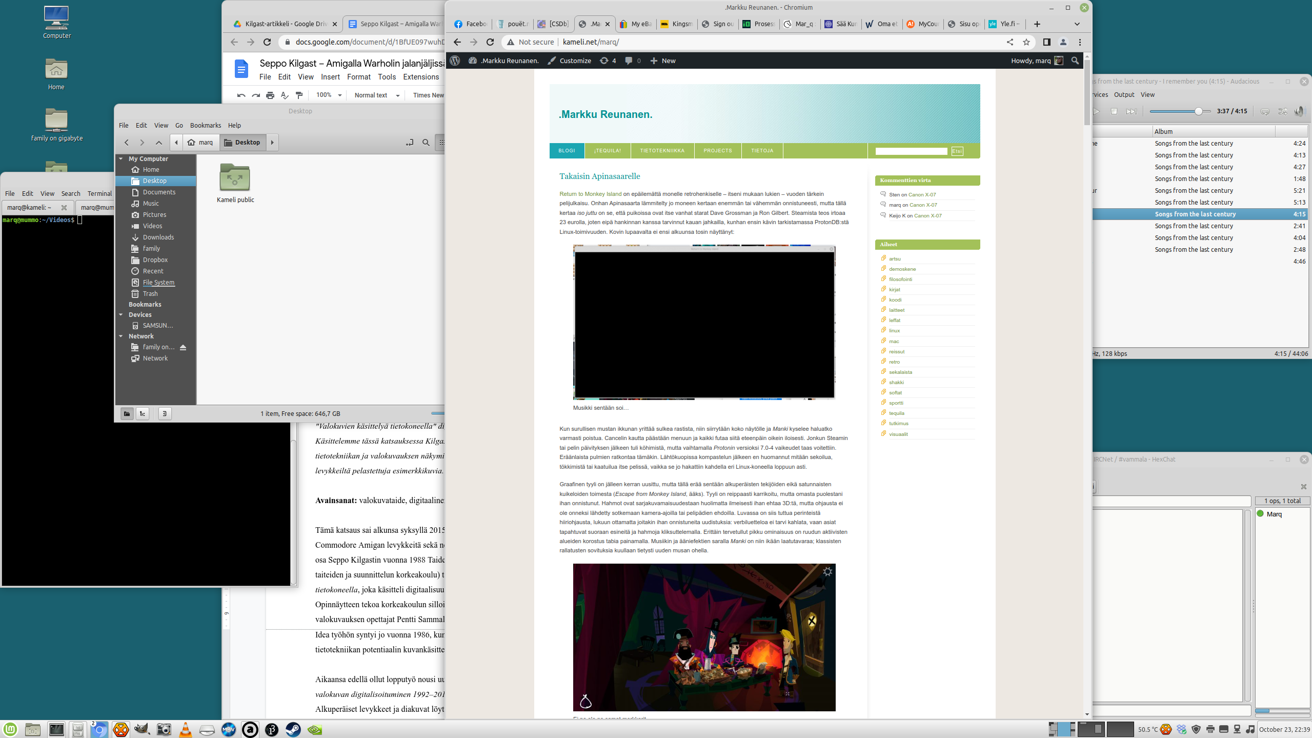The image size is (1312, 738).
Task: Open the retro topic link
Action: [894, 362]
